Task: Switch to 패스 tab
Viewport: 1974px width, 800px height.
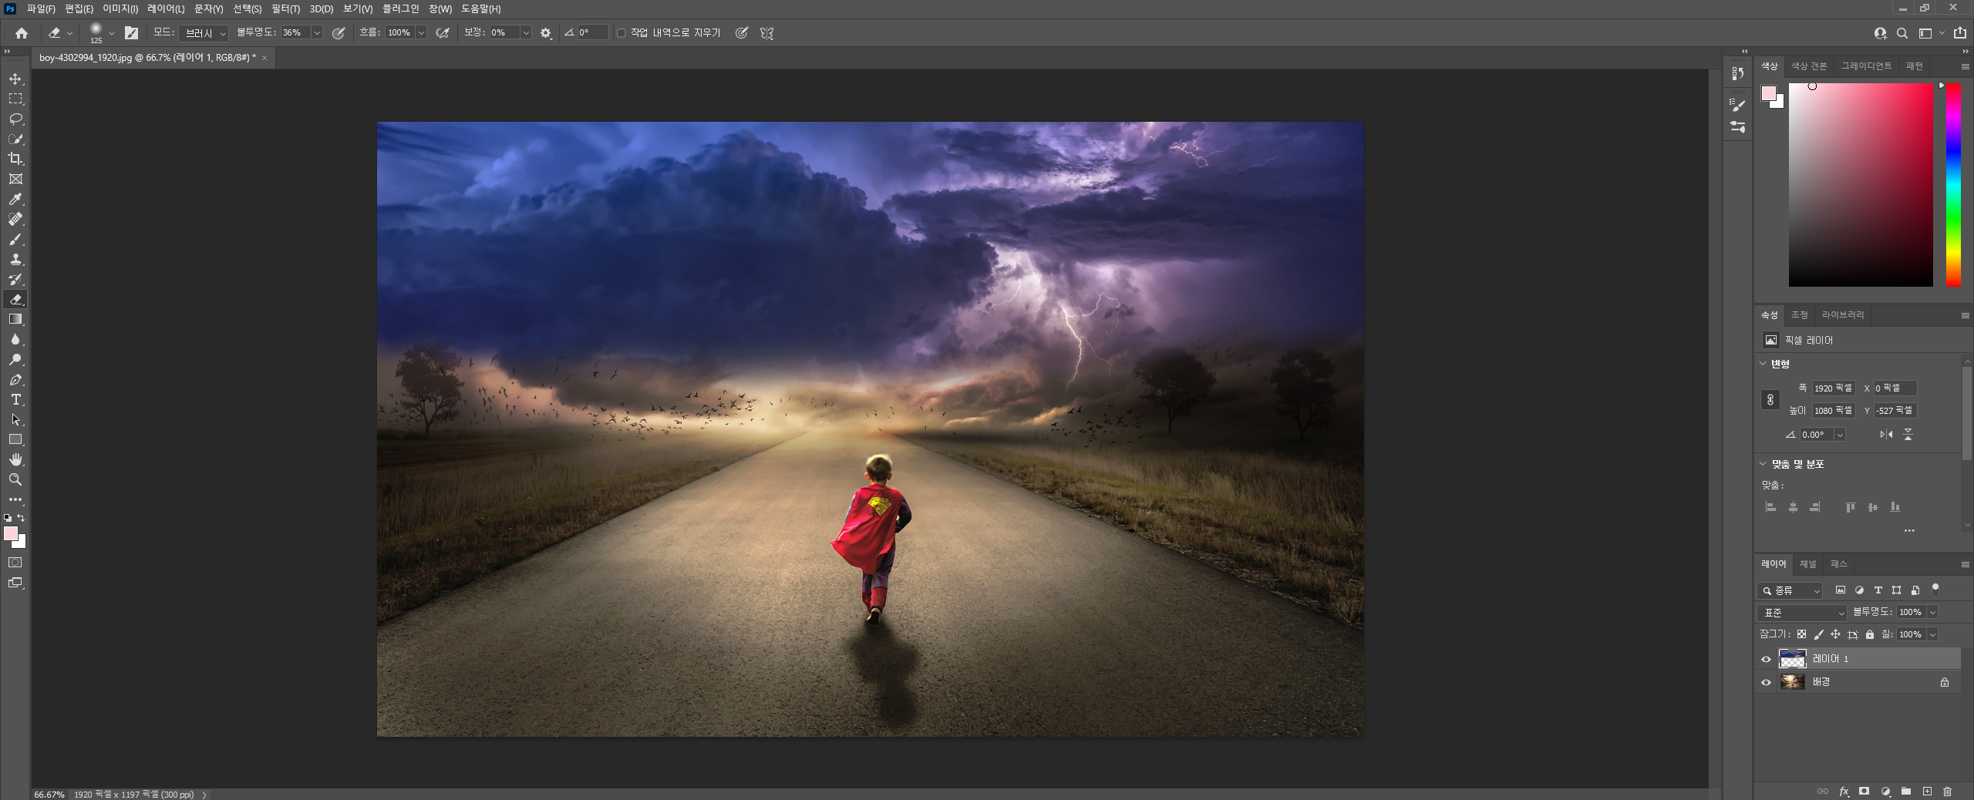Action: click(1838, 564)
